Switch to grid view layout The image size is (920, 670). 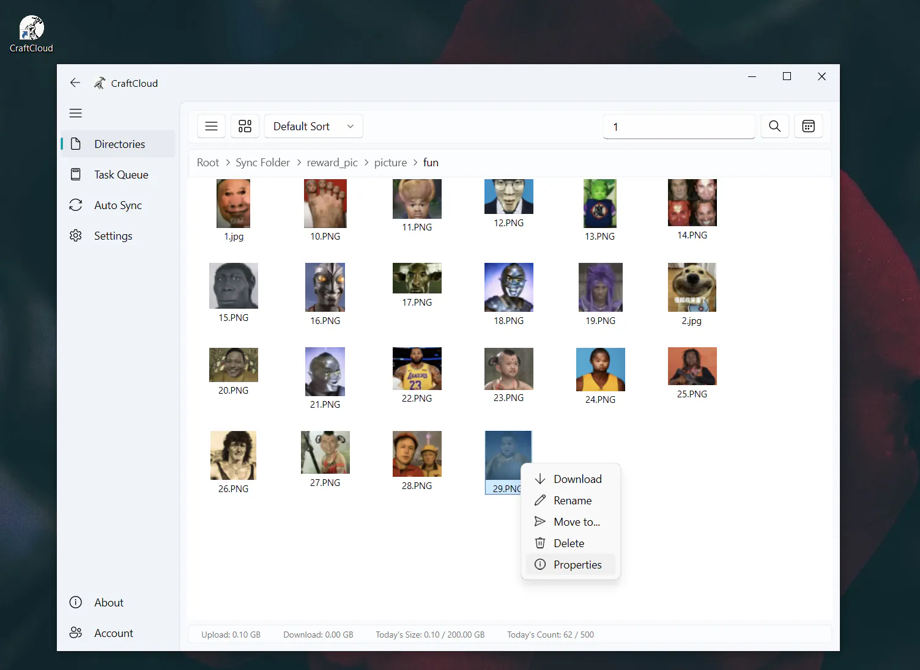tap(245, 127)
